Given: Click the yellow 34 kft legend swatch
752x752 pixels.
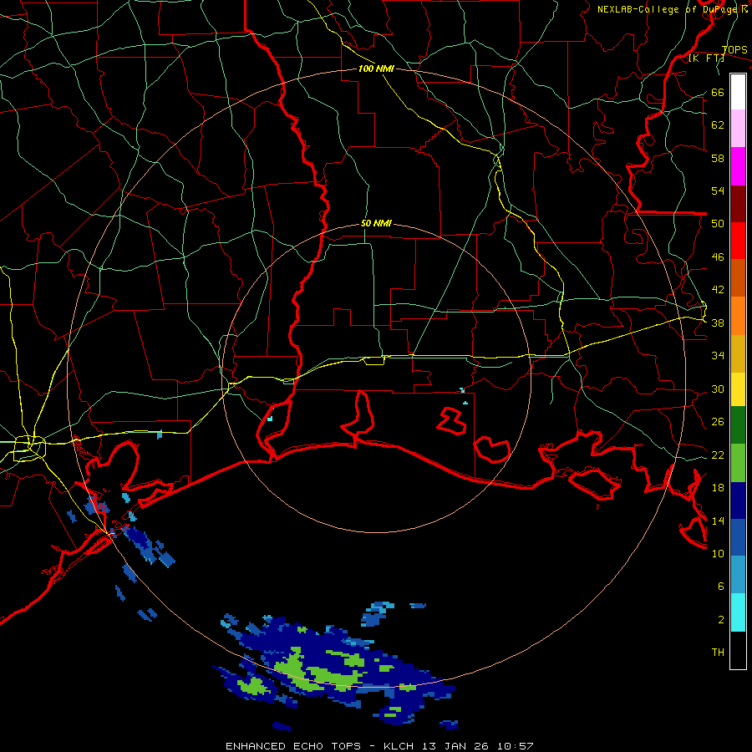Looking at the screenshot, I should pyautogui.click(x=738, y=389).
